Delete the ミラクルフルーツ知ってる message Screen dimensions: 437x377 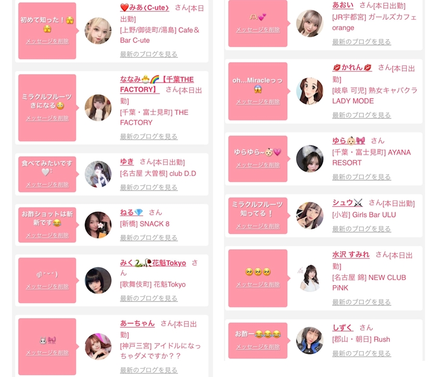pos(258,227)
